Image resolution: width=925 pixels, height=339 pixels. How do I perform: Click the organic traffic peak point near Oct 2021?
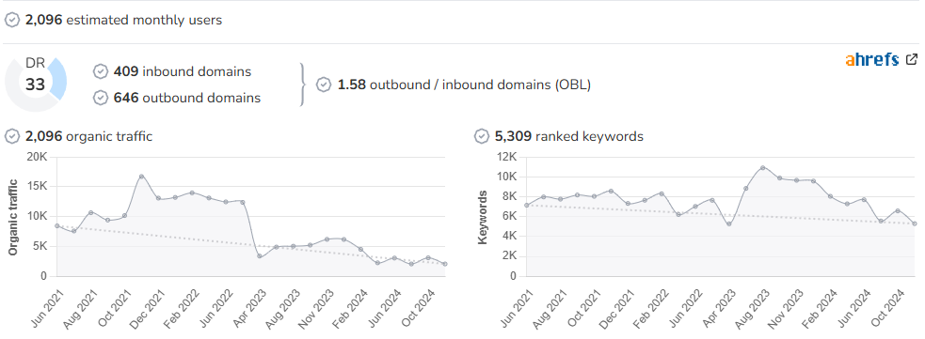pyautogui.click(x=141, y=177)
